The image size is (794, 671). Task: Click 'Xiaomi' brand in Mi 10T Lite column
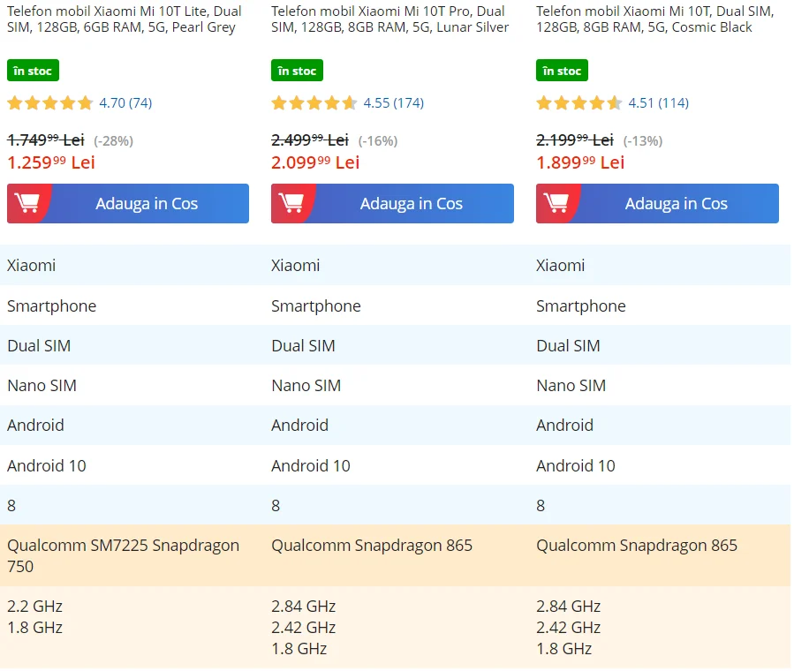coord(32,266)
